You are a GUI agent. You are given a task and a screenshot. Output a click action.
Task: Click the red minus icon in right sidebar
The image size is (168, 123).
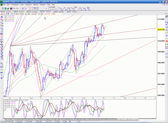(166, 39)
